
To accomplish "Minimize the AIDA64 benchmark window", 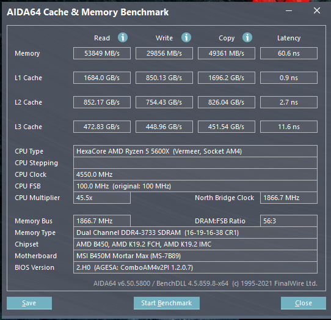I will 289,10.
